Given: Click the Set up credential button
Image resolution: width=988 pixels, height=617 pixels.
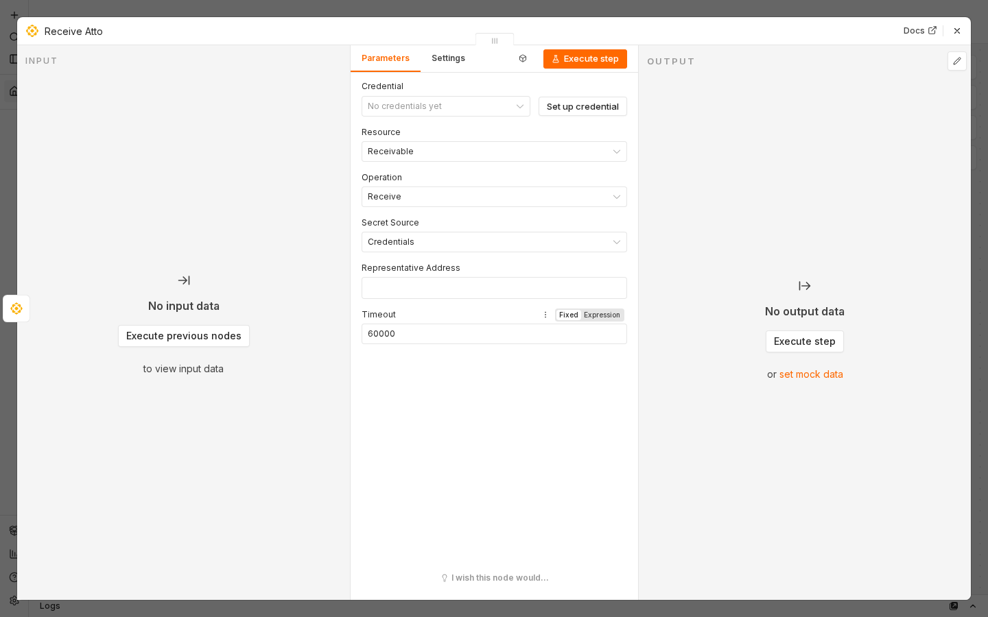Looking at the screenshot, I should [x=583, y=106].
